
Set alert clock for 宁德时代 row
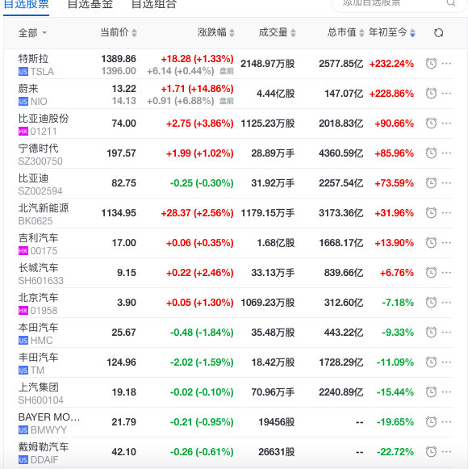(x=431, y=153)
